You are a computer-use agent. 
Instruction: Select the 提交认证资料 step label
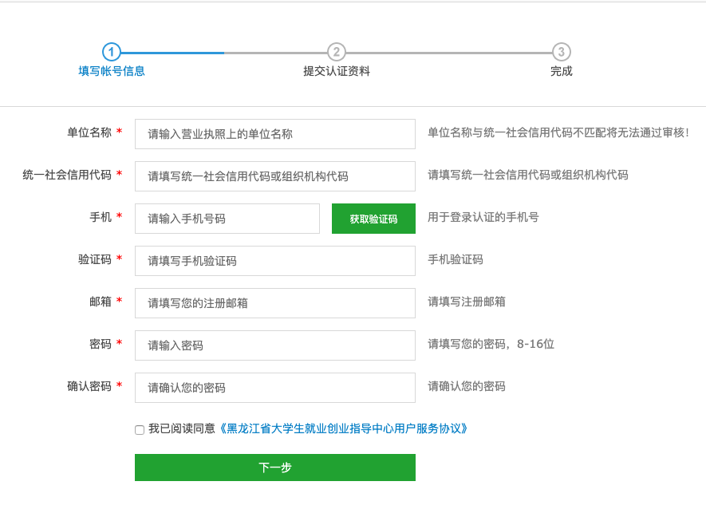(337, 71)
